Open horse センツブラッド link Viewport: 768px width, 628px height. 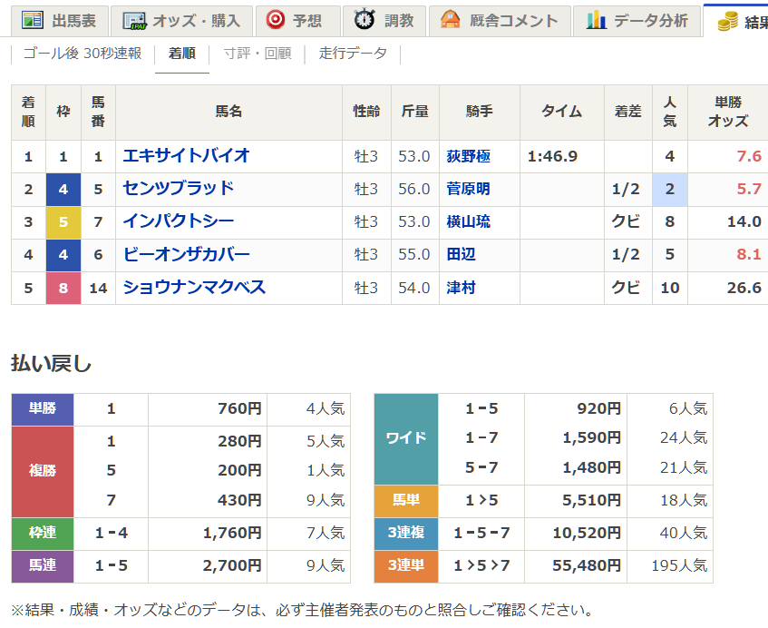(x=179, y=189)
